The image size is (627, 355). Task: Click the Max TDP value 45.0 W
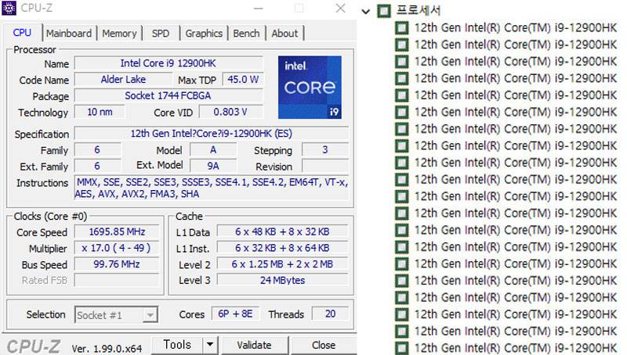[x=243, y=80]
